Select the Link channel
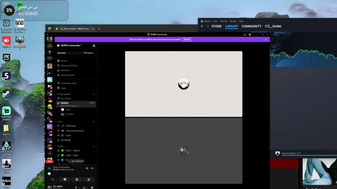337x189 pixels. click(x=76, y=135)
